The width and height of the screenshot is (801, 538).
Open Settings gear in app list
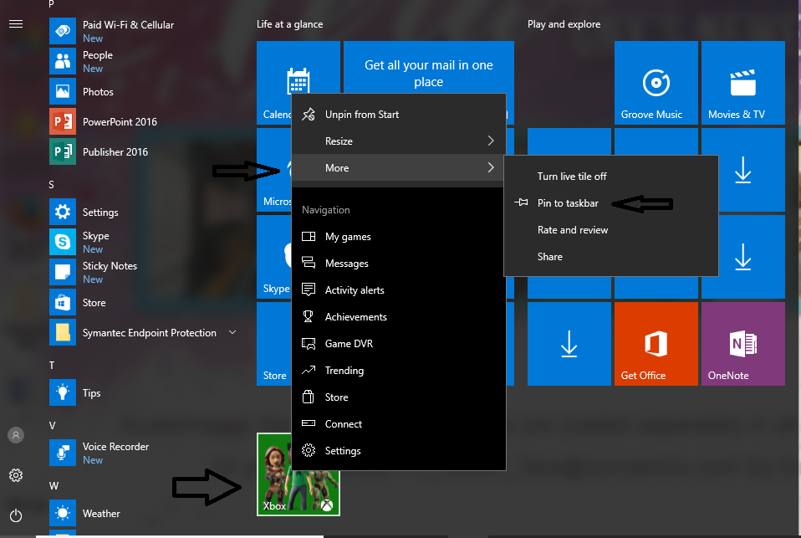point(63,212)
